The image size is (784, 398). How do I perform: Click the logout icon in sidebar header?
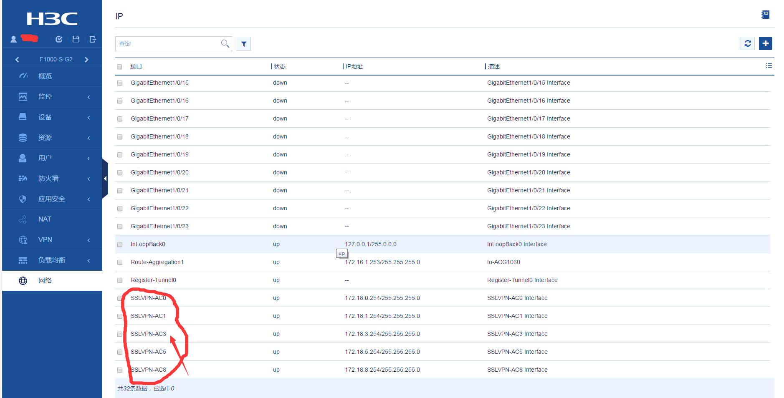93,39
